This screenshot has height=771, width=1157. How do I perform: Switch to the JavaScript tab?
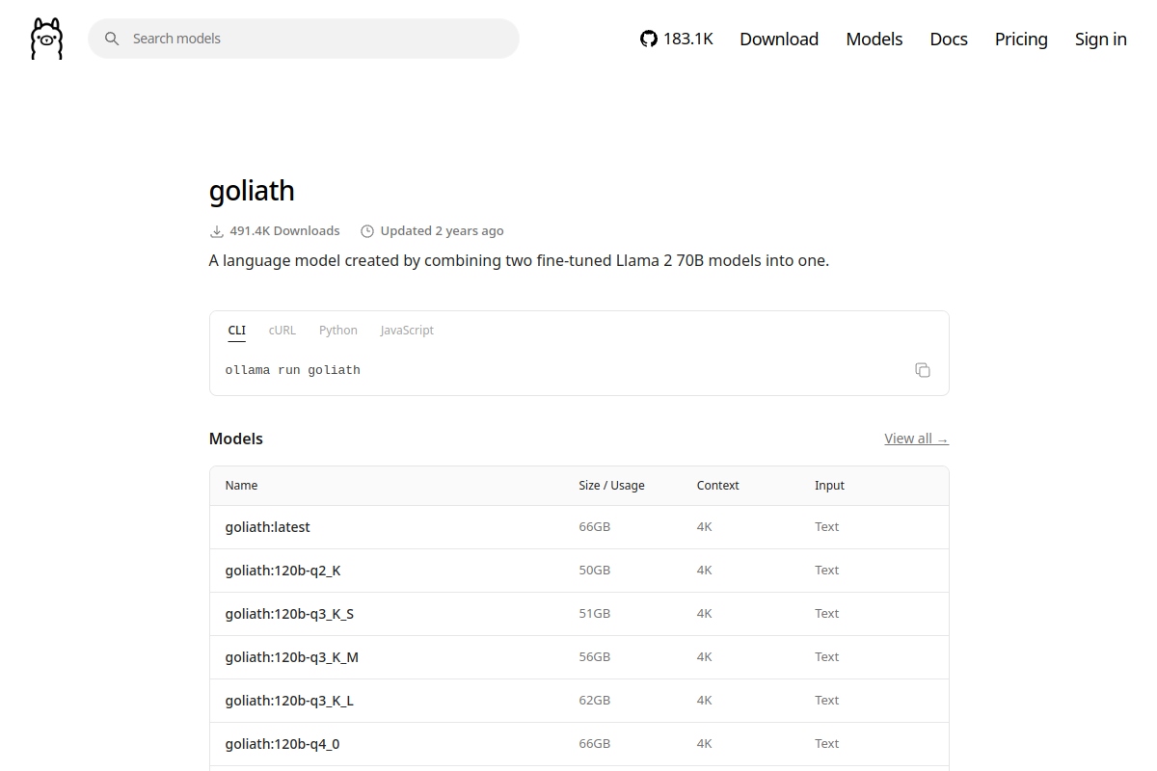407,331
